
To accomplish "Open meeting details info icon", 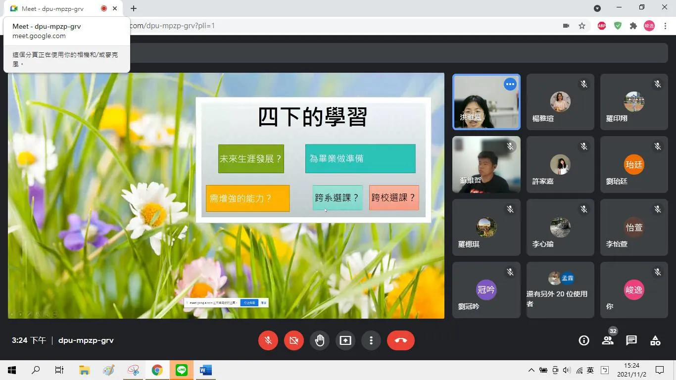I will [x=584, y=340].
